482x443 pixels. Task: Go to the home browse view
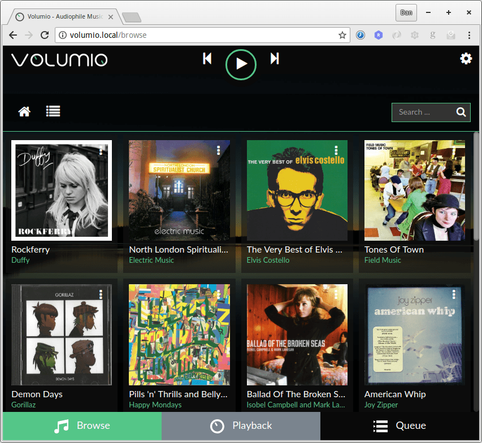tap(24, 112)
